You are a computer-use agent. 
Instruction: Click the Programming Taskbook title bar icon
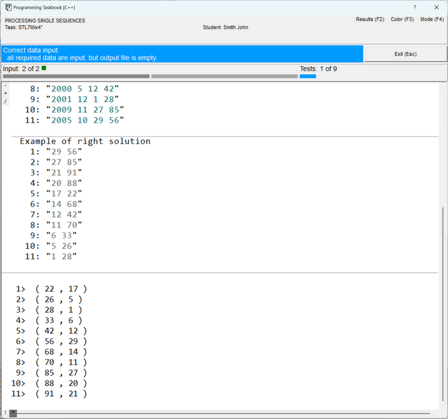(8, 8)
